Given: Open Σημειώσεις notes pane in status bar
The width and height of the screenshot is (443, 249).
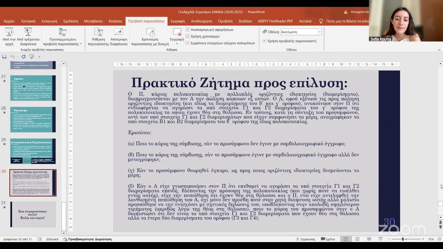Looking at the screenshot, I should (x=306, y=239).
